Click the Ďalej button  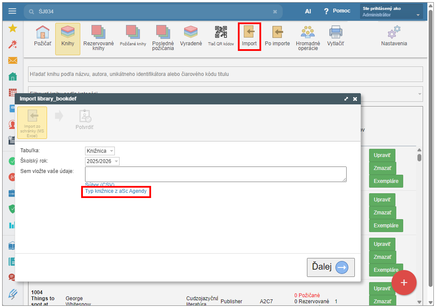point(330,267)
